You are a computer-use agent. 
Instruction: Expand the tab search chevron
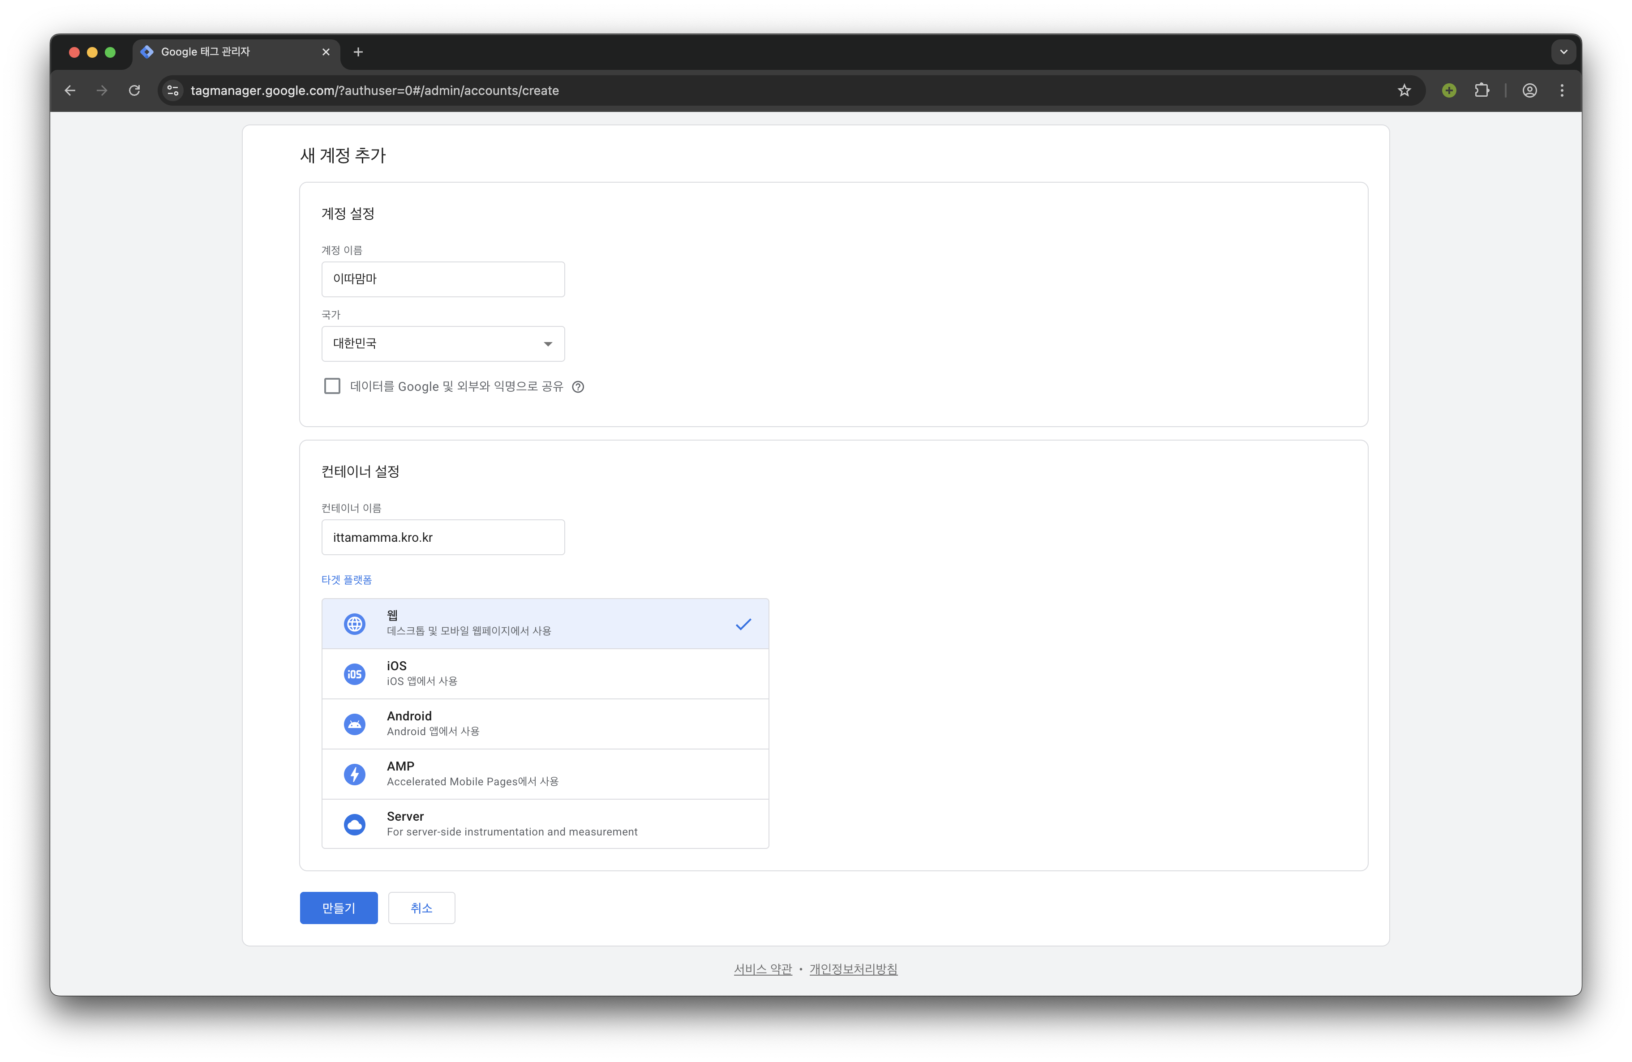tap(1563, 51)
